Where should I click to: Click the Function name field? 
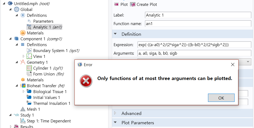198,23
